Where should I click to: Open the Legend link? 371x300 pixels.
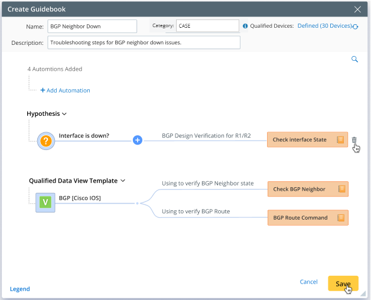[x=19, y=289]
